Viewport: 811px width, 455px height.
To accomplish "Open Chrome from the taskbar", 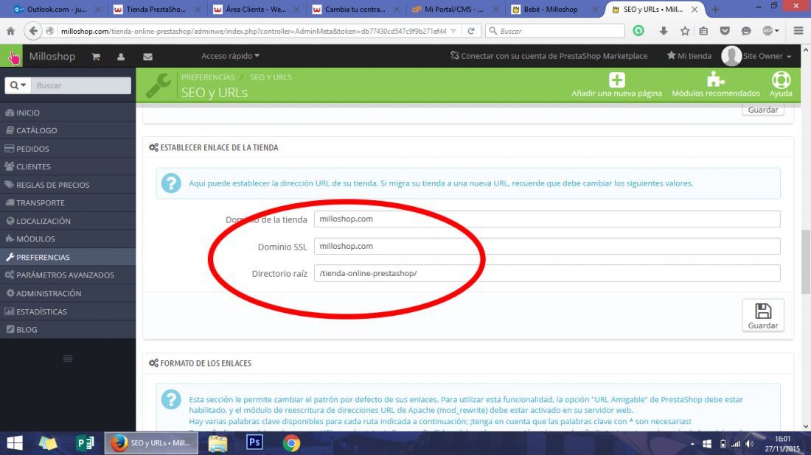I will (x=291, y=443).
